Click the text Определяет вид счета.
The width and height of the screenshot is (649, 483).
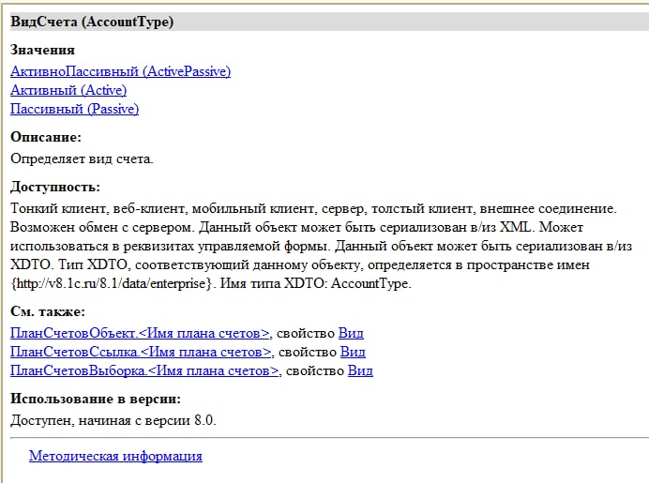[82, 158]
